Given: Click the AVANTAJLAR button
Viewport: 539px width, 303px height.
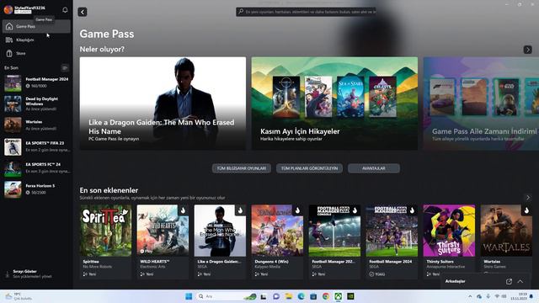Looking at the screenshot, I should (374, 168).
